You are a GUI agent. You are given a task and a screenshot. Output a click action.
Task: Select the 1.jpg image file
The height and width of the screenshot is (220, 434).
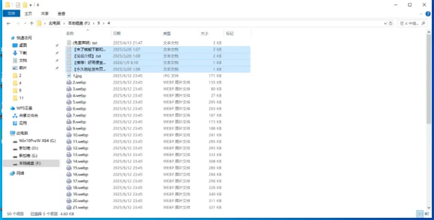[77, 76]
